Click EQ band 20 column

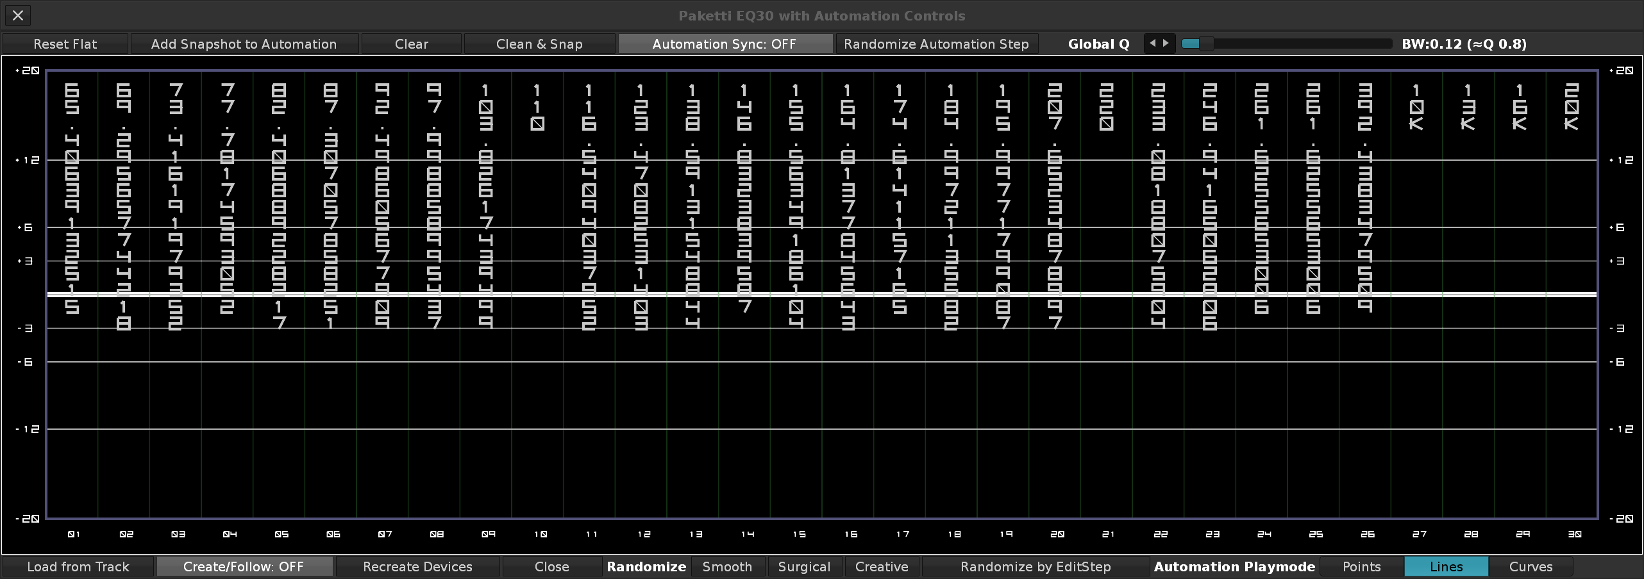coord(1055,295)
